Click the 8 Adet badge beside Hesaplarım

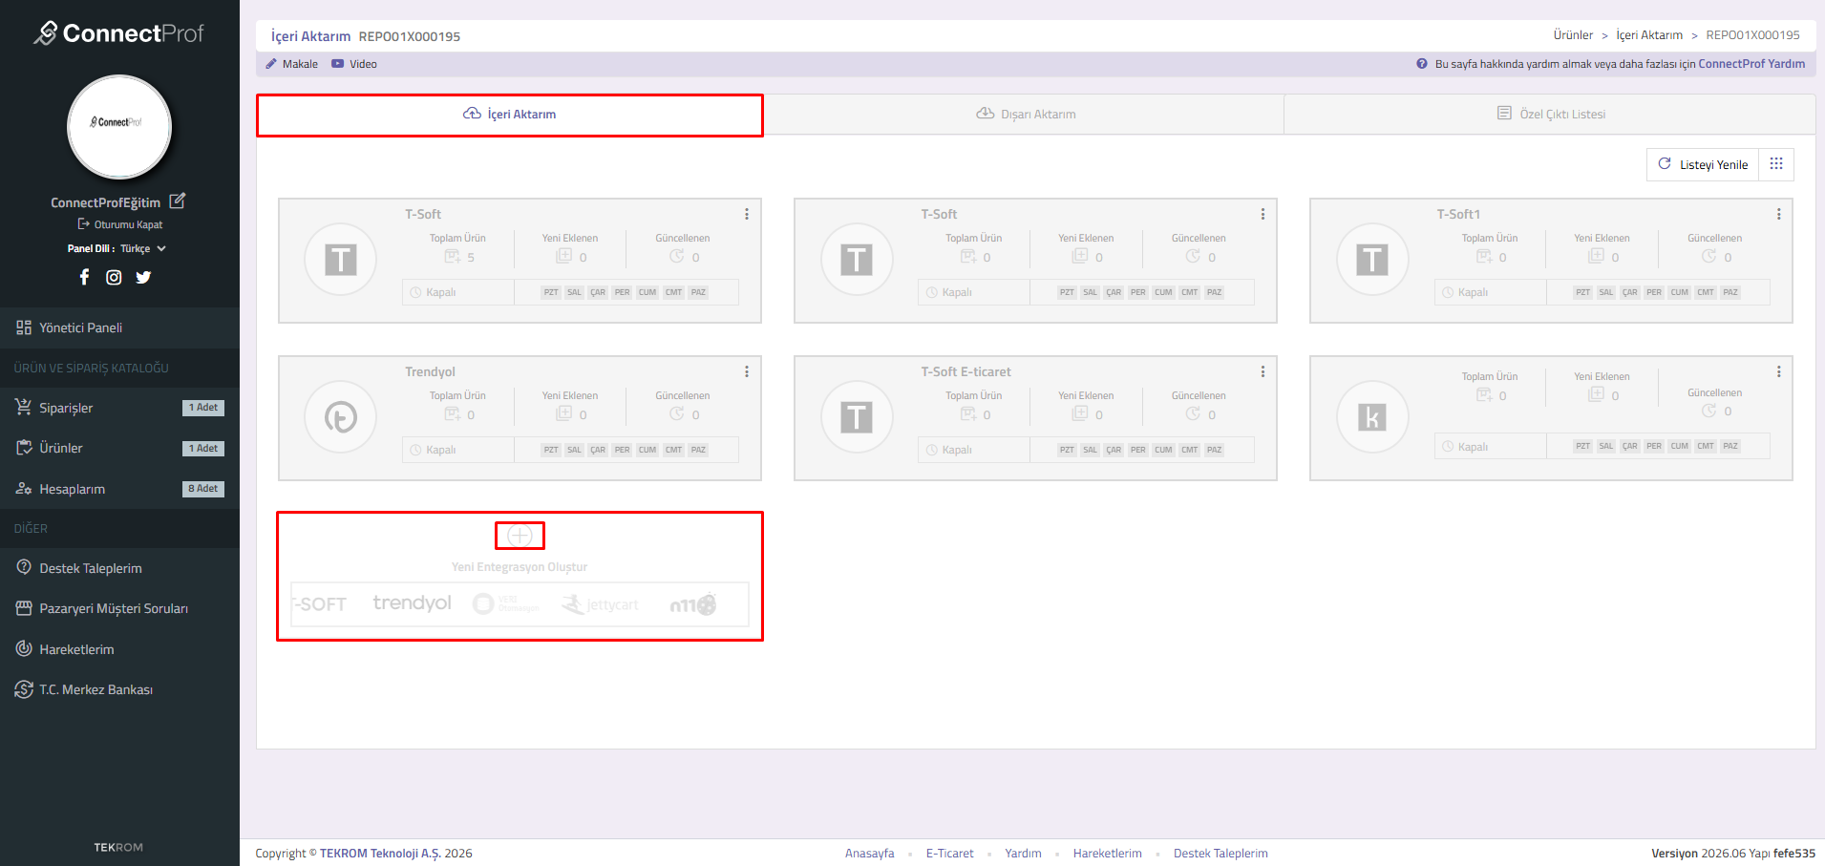(203, 489)
